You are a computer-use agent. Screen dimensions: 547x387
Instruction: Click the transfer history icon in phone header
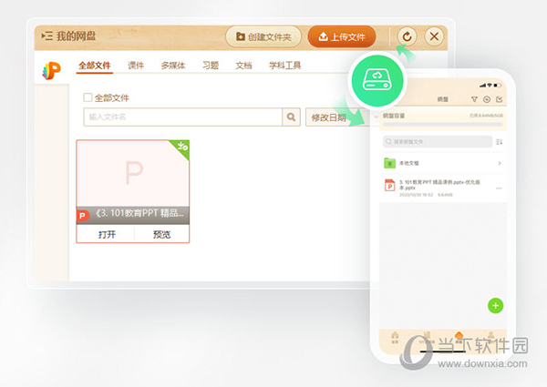(487, 99)
